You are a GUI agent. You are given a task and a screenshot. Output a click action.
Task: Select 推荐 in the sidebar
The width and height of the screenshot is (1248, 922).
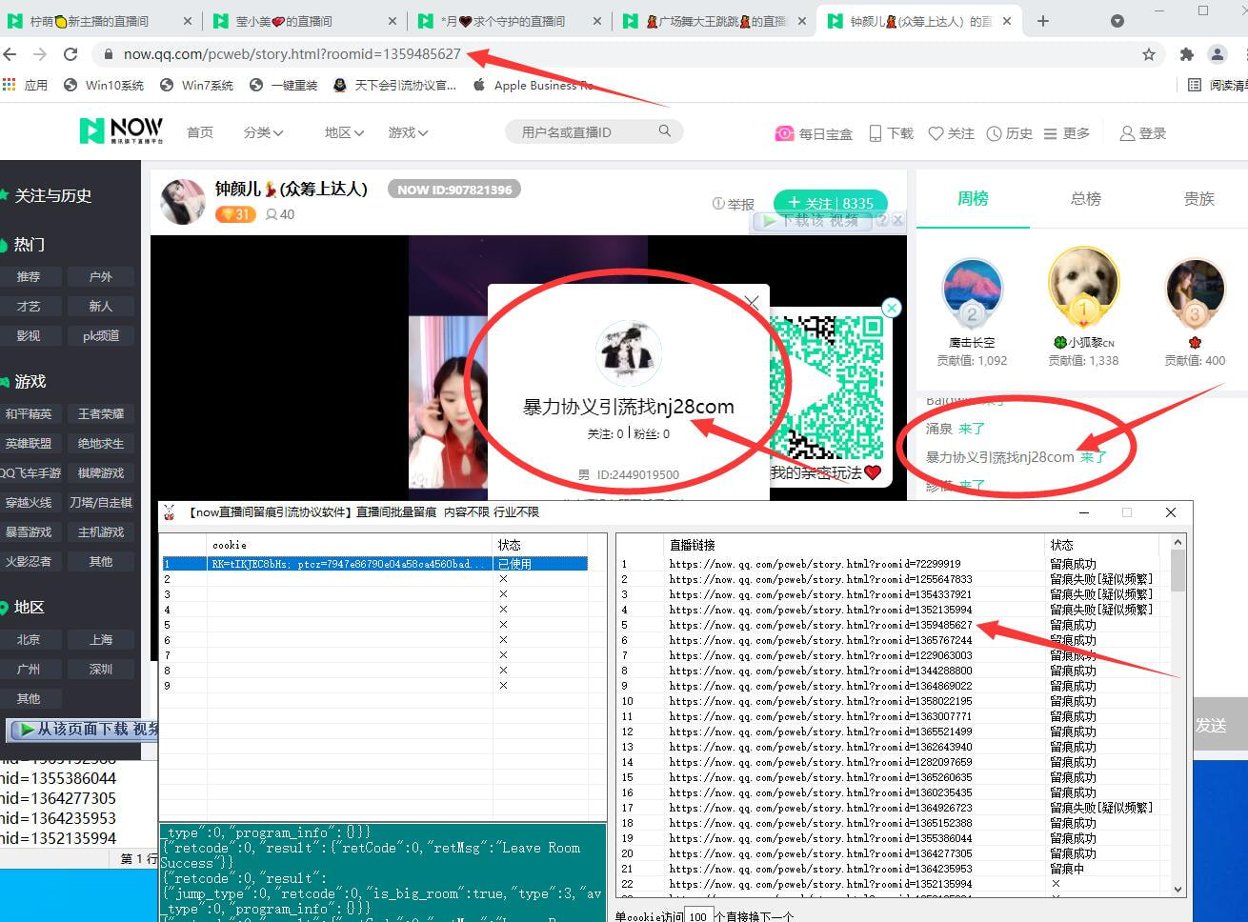coord(29,276)
